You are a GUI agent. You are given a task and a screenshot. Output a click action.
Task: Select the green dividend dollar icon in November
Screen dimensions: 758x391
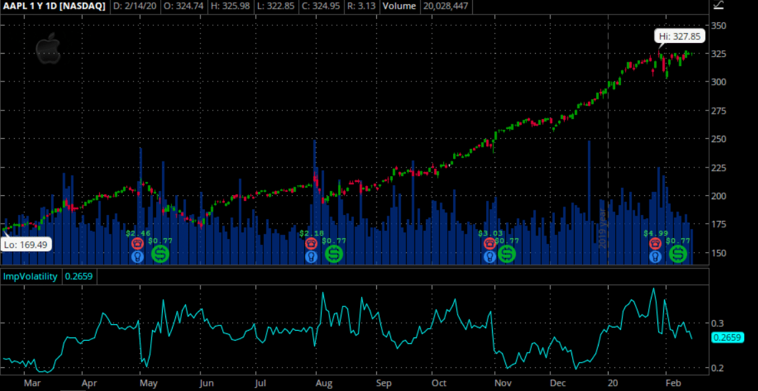[507, 254]
